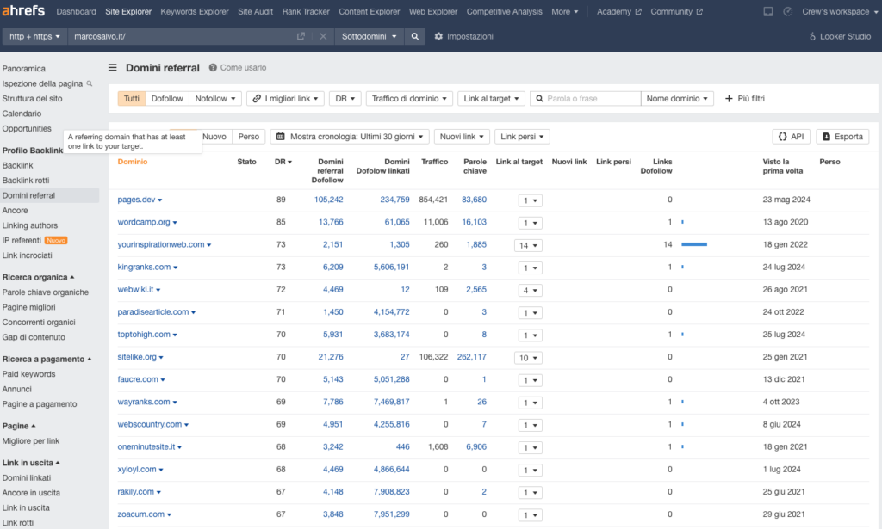Expand links dropdown for yourinspirationweb.com row
The height and width of the screenshot is (529, 882).
tap(528, 245)
